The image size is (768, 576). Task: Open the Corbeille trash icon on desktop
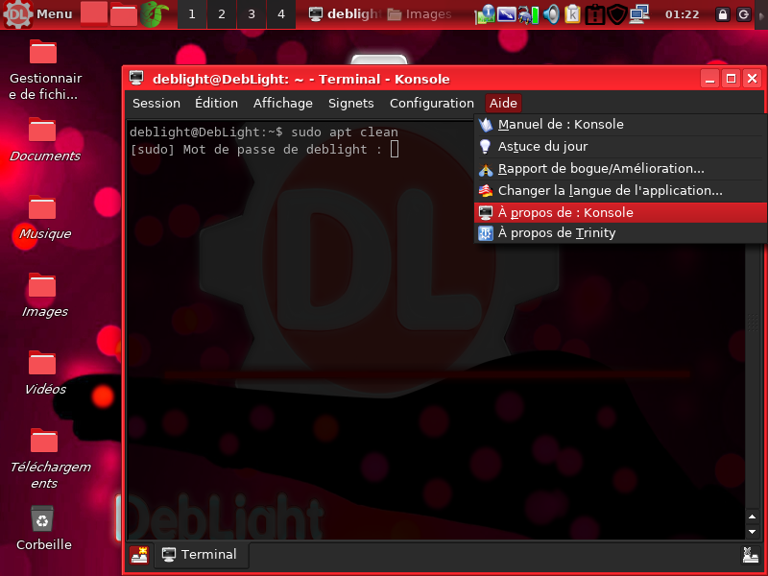click(x=42, y=521)
